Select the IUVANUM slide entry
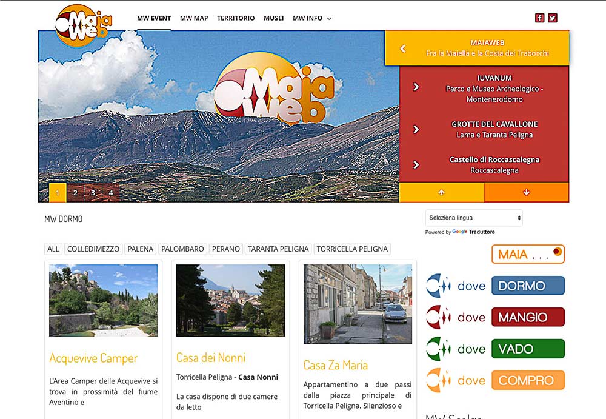606x419 pixels. (494, 89)
